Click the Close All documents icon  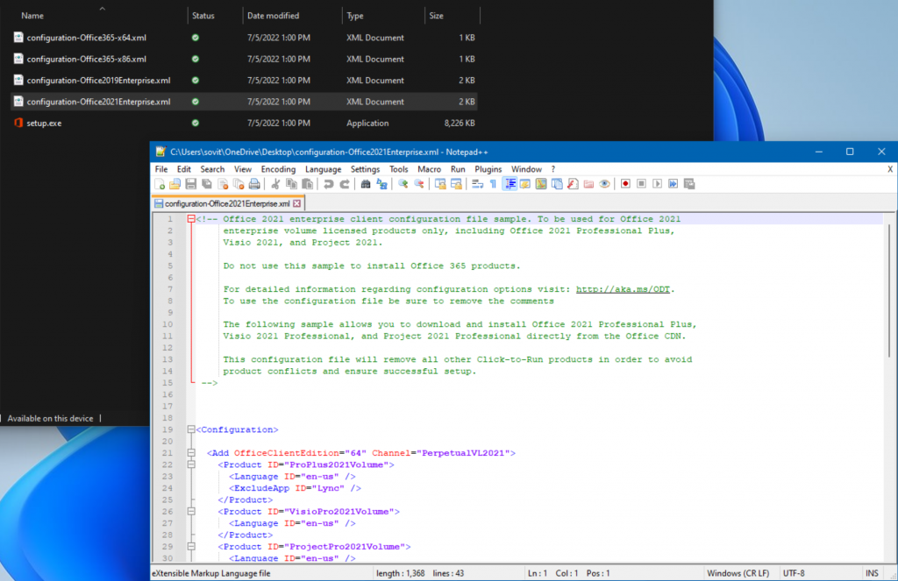point(239,184)
